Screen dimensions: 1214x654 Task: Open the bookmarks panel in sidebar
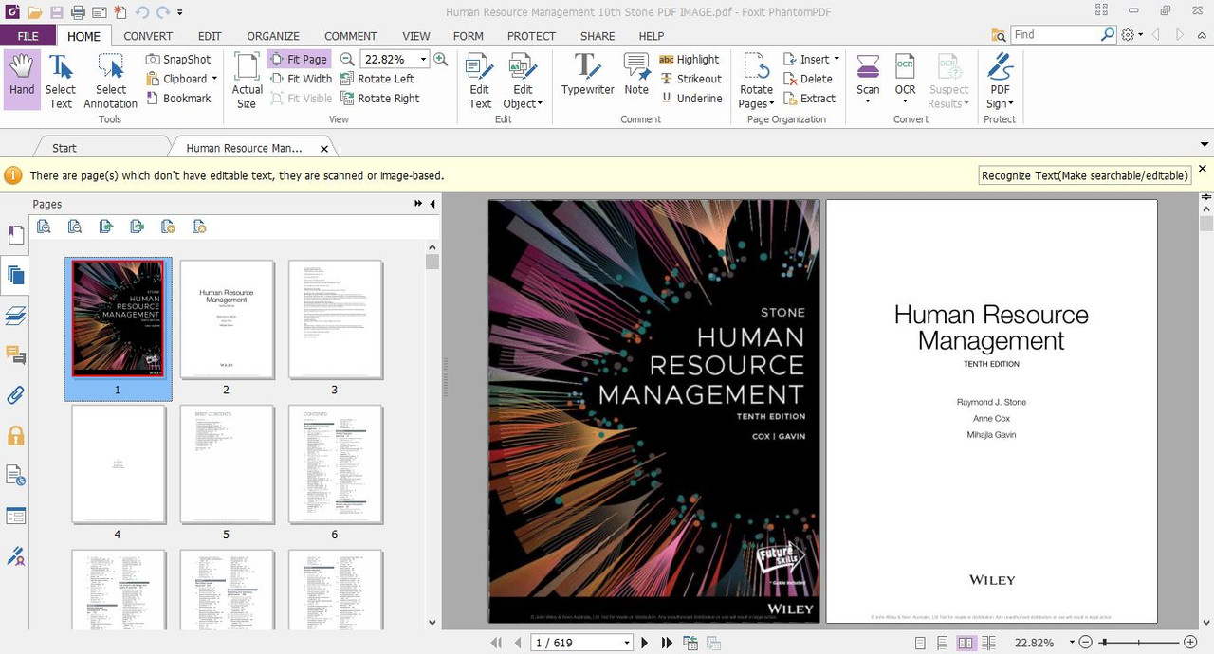15,235
